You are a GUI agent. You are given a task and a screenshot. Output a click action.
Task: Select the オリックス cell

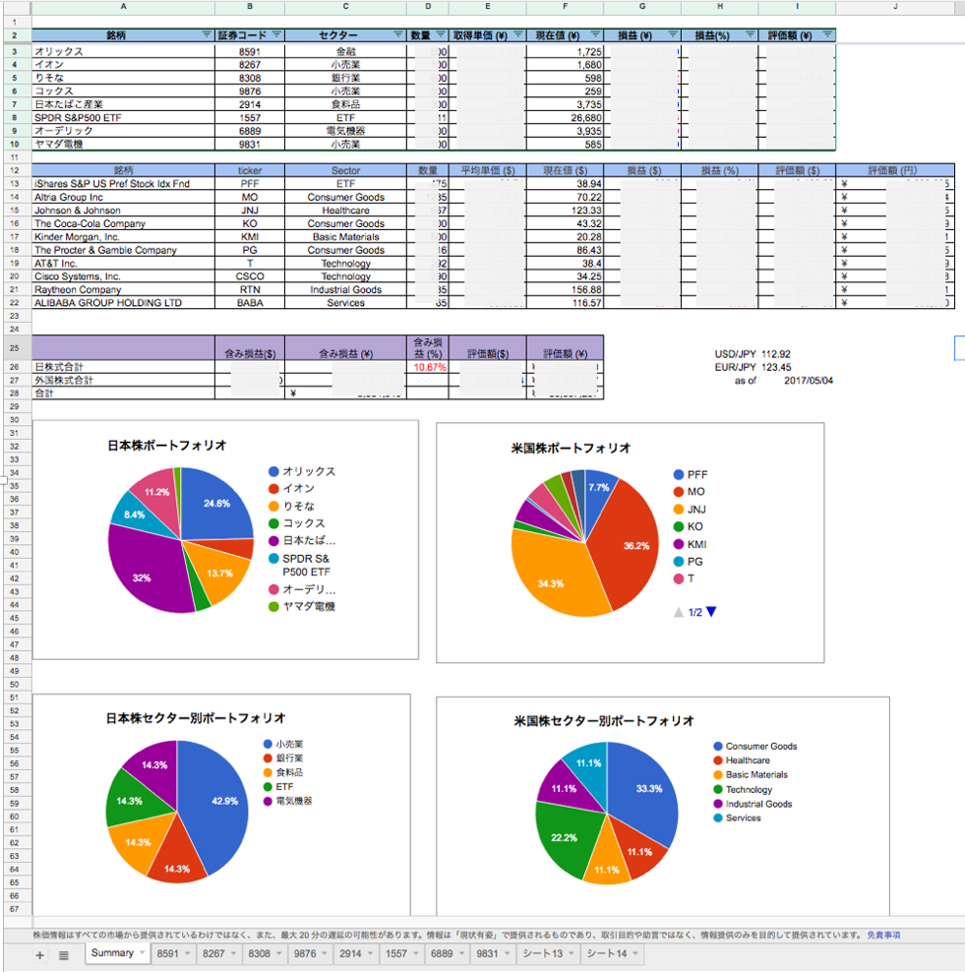click(123, 51)
